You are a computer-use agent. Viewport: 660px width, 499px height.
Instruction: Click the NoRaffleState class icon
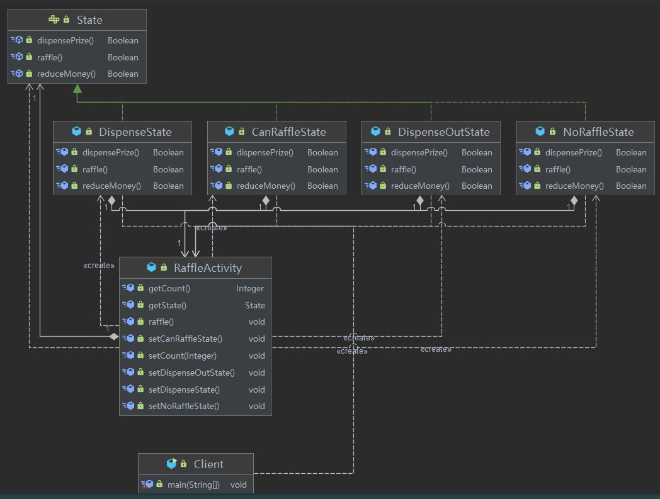pos(540,132)
